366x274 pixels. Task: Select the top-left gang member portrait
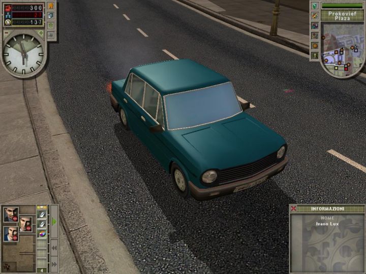(x=11, y=214)
